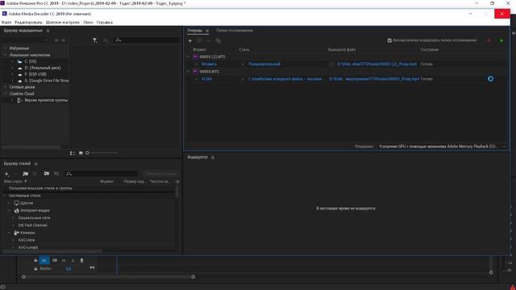Expand D: (Локальный диск) drive
Viewport: 516px width, 290px height.
(13, 68)
